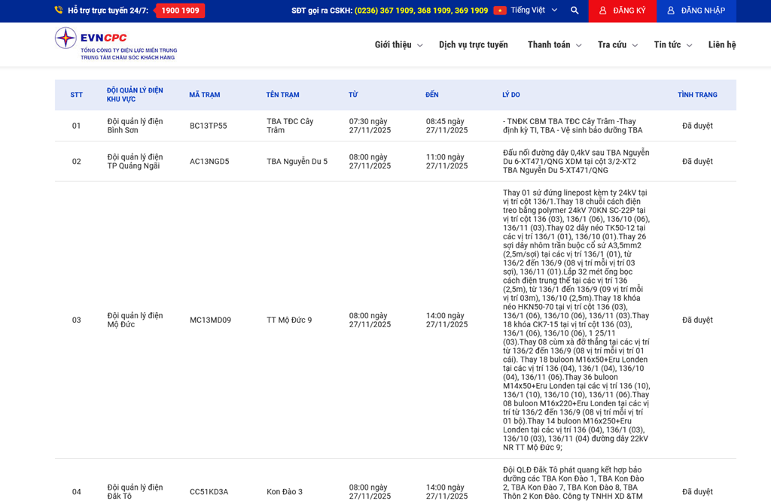The image size is (771, 501).
Task: Open the search magnifier icon
Action: [574, 11]
